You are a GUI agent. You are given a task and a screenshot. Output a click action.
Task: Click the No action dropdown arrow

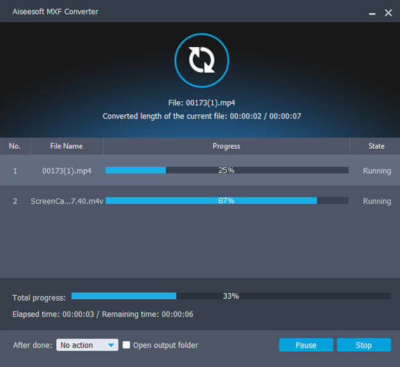[x=111, y=345]
